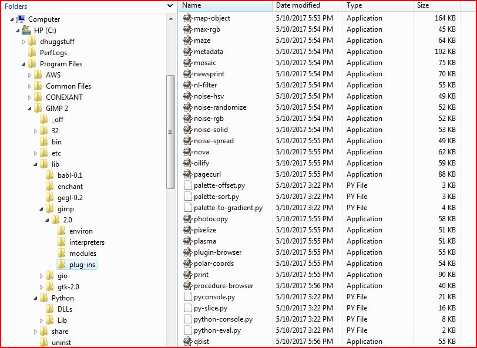
Task: Click the metadata plug-in icon
Action: point(188,52)
